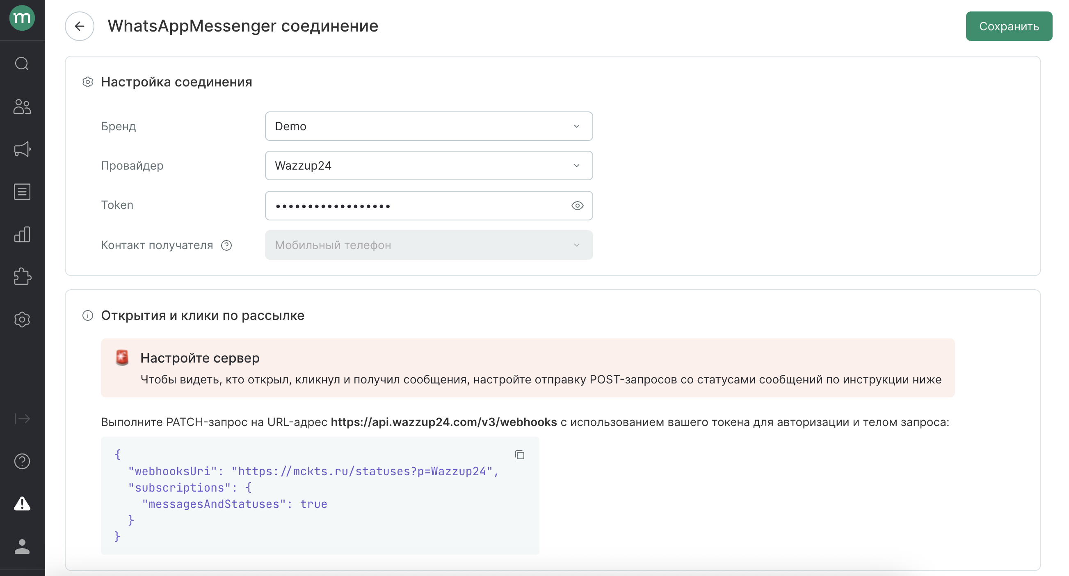Screen dimensions: 1069x576
Task: Click the Провайдер field label
Action: click(132, 166)
